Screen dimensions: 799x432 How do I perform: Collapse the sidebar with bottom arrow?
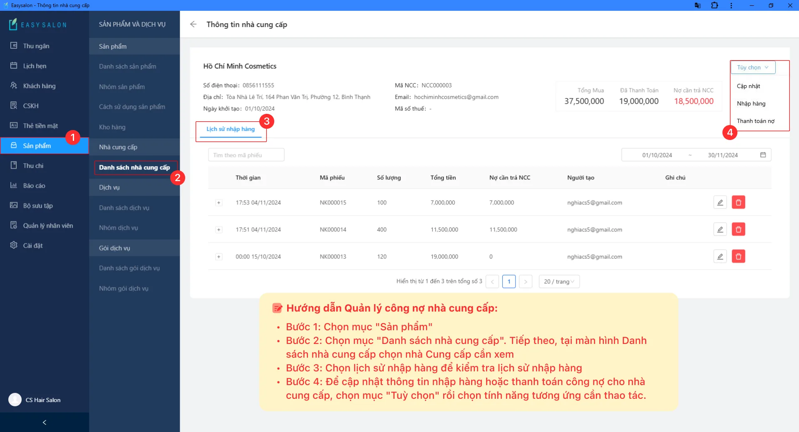point(45,422)
